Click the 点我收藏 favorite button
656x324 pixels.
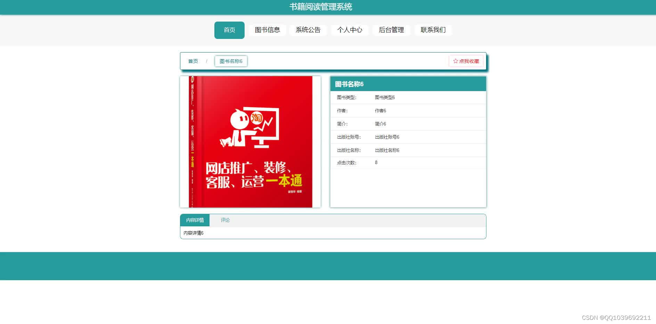(x=466, y=61)
